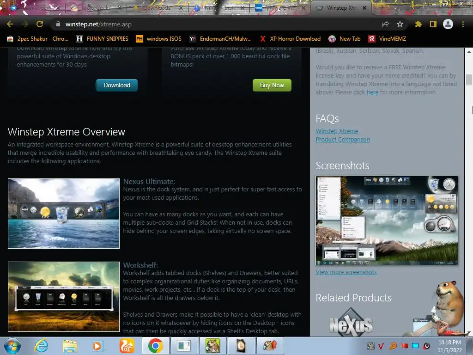Click the orange magnifier tray icon
This screenshot has width=473, height=355.
tap(393, 346)
